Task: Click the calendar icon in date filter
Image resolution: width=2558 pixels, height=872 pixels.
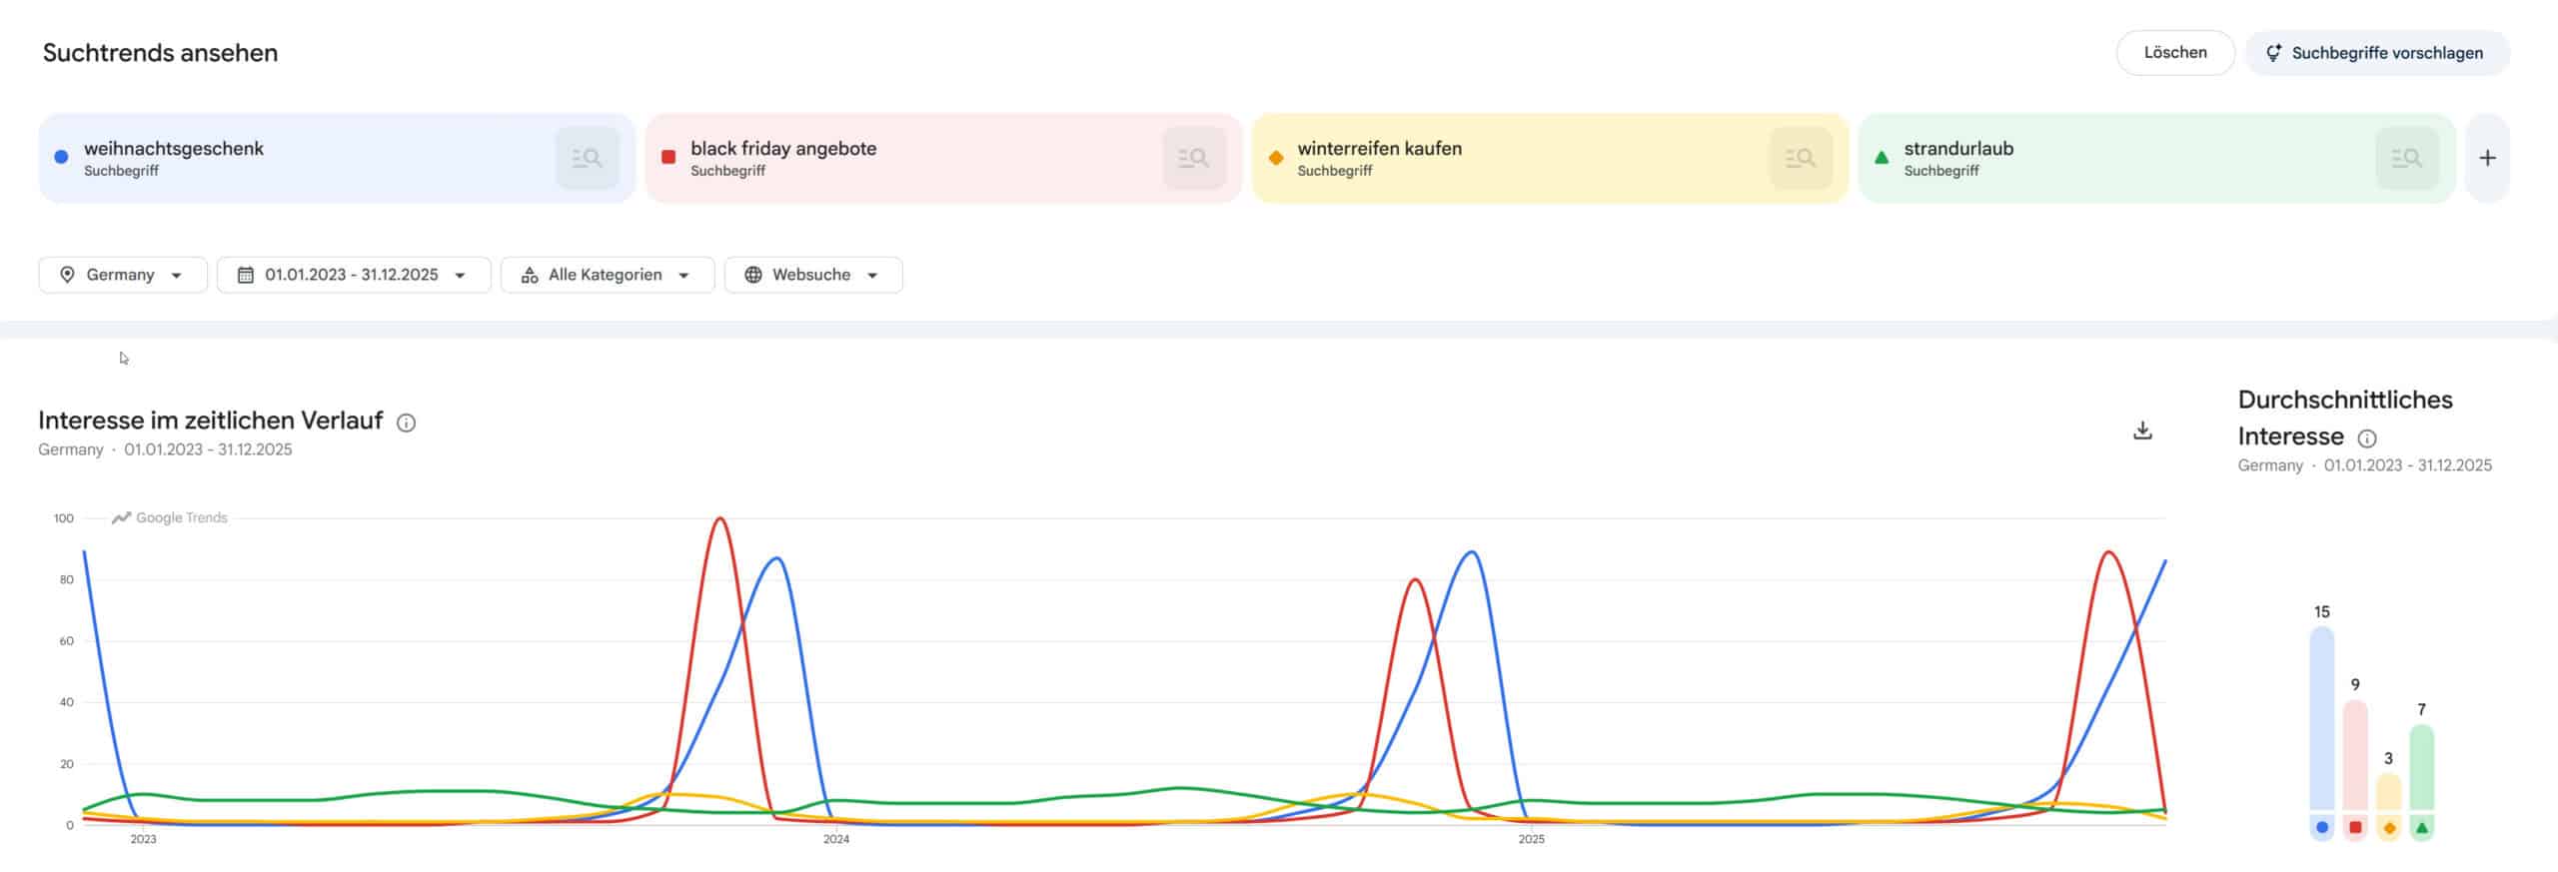Action: click(x=245, y=275)
